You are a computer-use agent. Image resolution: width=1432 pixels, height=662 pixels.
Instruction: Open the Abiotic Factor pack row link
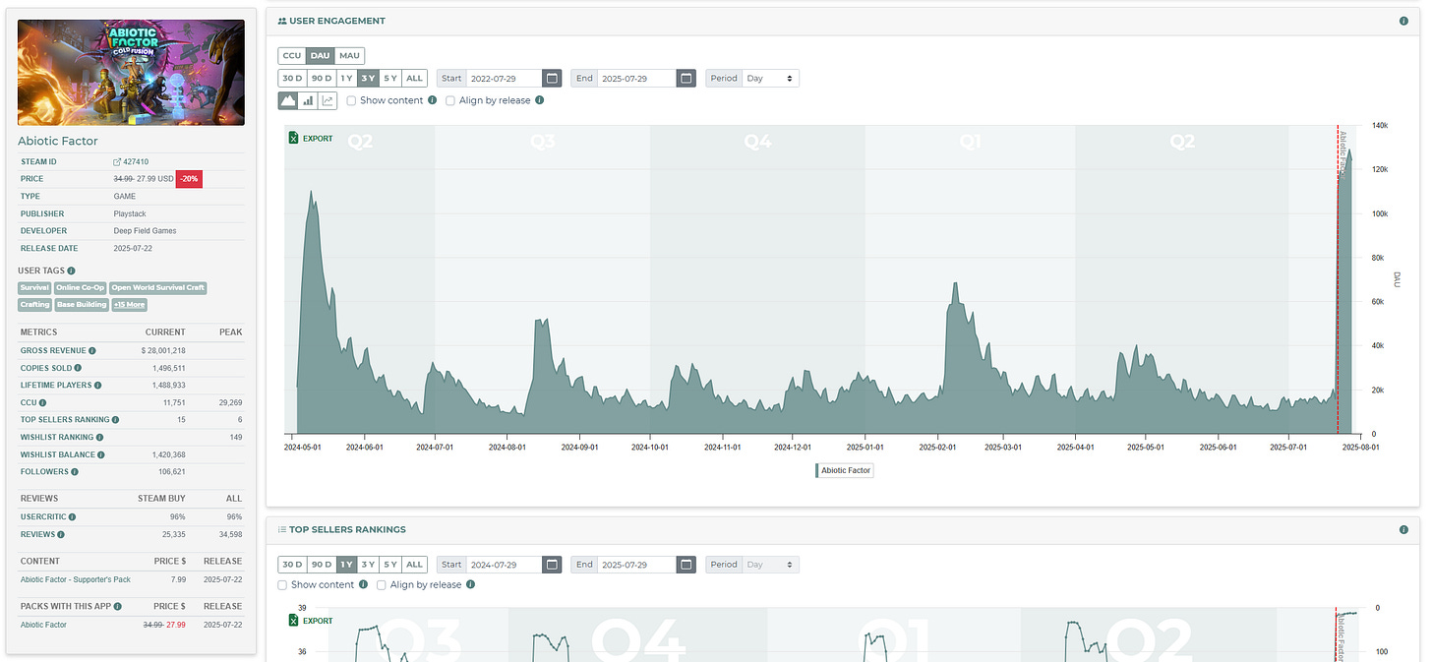[43, 625]
